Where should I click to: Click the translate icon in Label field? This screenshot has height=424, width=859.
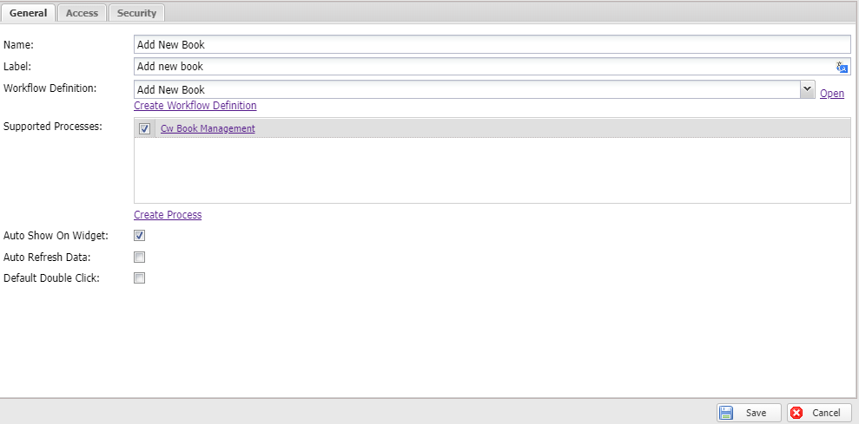coord(842,68)
